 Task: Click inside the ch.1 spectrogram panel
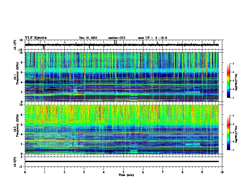[x=122, y=77]
